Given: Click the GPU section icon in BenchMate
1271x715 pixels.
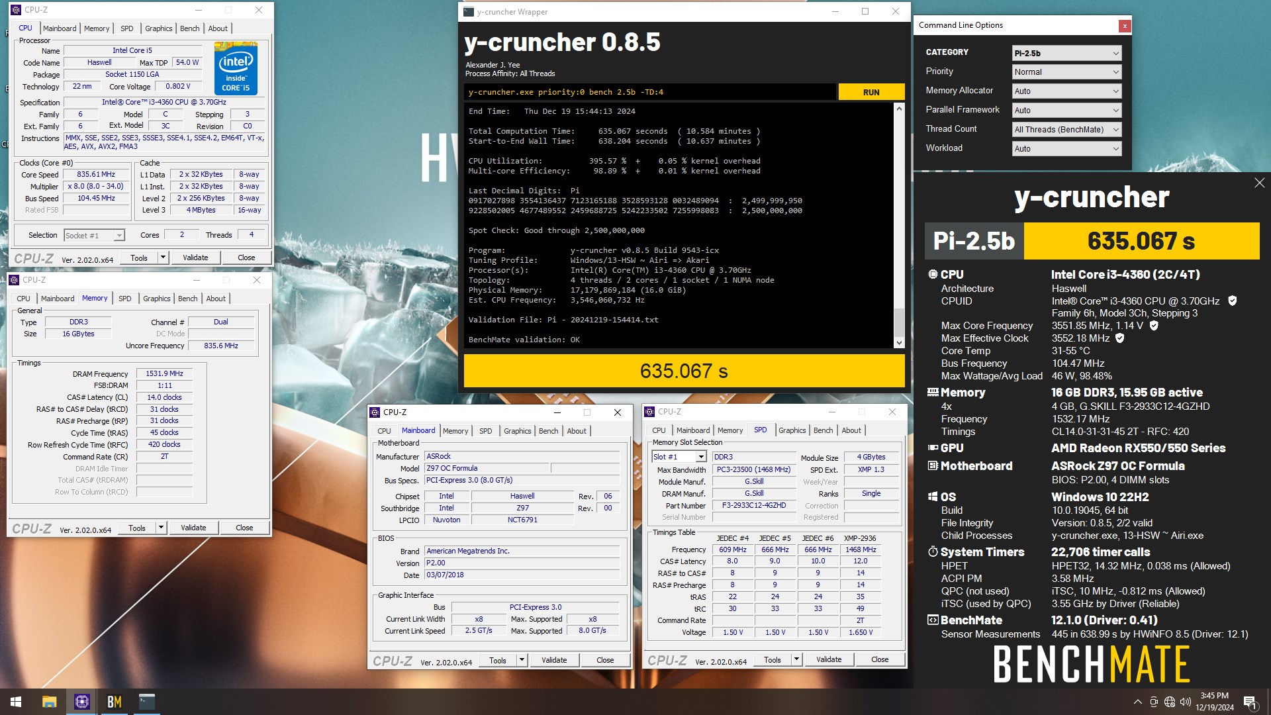Looking at the screenshot, I should pos(933,448).
